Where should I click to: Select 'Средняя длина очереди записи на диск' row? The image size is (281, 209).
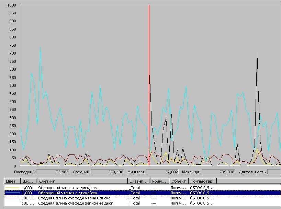pyautogui.click(x=76, y=203)
